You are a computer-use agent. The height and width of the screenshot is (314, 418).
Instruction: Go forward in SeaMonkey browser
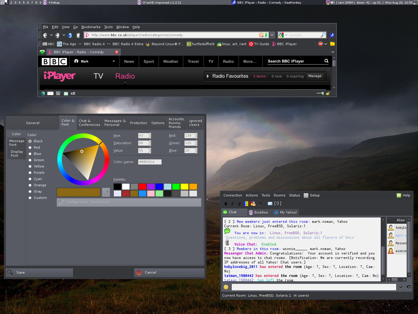coord(57,35)
